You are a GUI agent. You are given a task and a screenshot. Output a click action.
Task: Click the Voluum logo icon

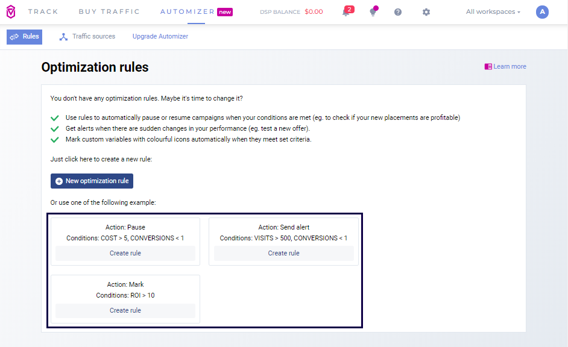tap(11, 11)
